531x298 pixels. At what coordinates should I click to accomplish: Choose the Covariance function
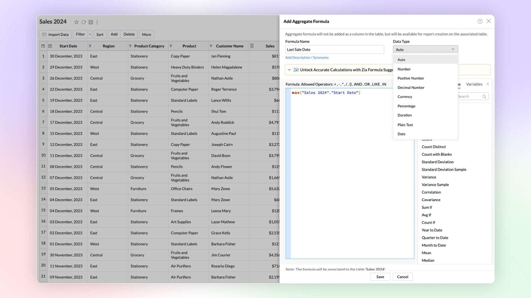pyautogui.click(x=431, y=200)
